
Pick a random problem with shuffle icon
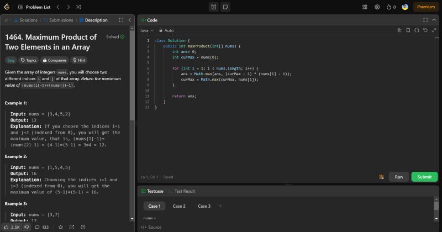[78, 7]
